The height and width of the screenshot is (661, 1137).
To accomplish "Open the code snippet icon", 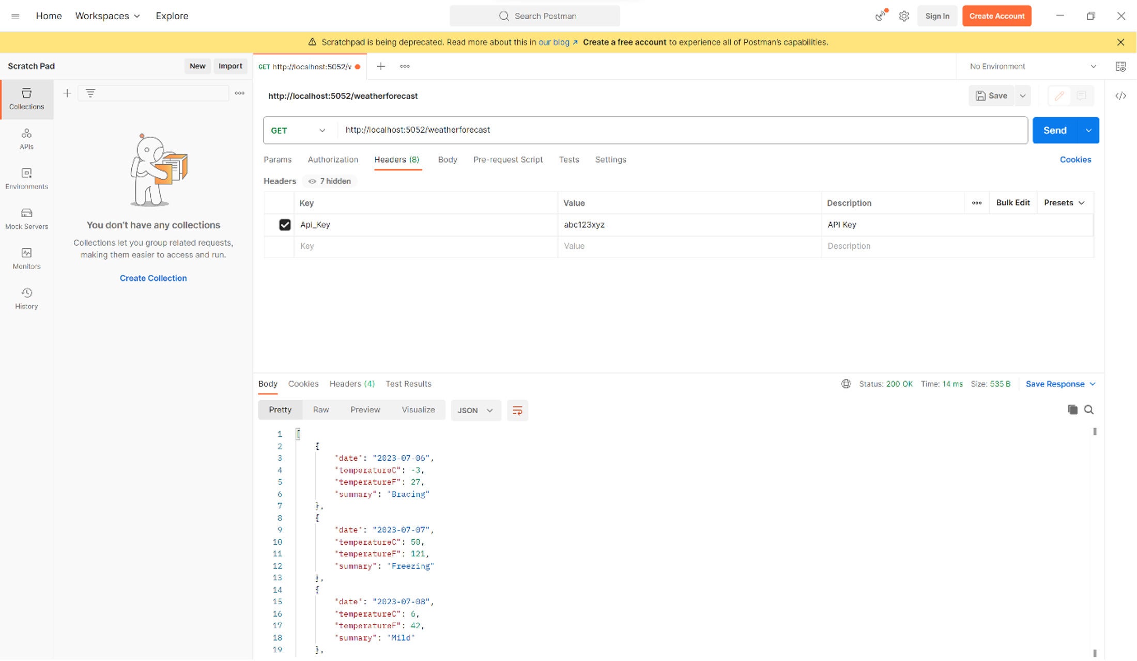I will pos(1120,96).
